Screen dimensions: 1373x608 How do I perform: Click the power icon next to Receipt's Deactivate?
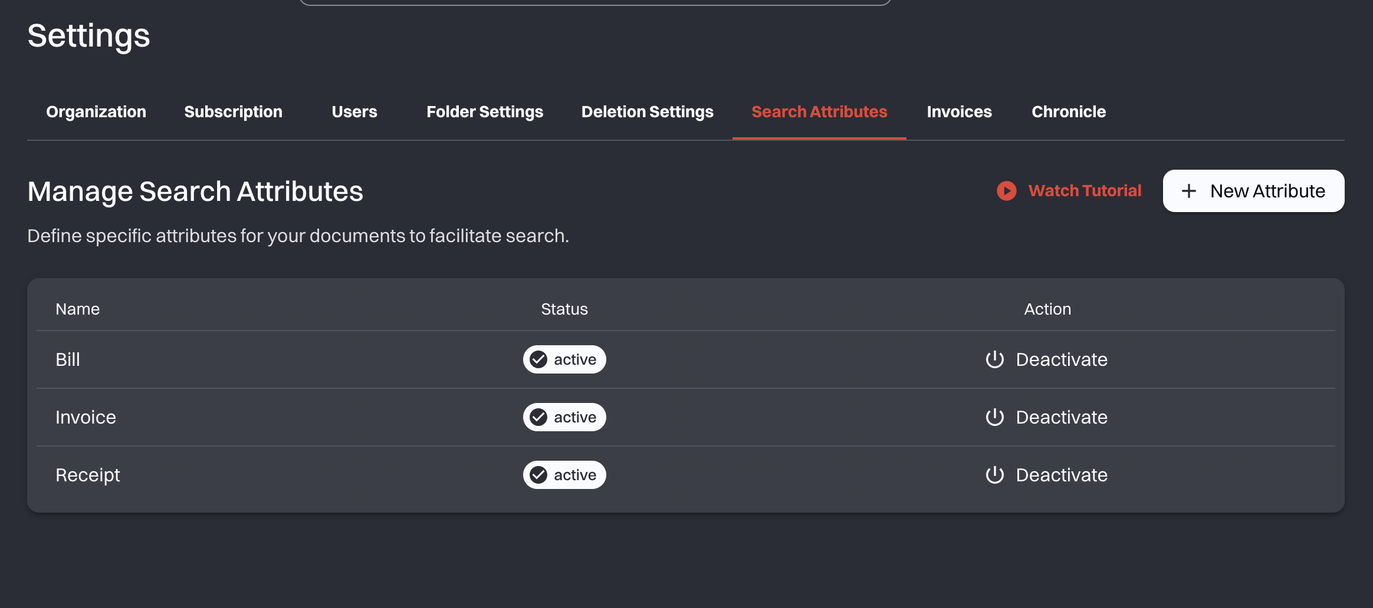click(x=995, y=474)
